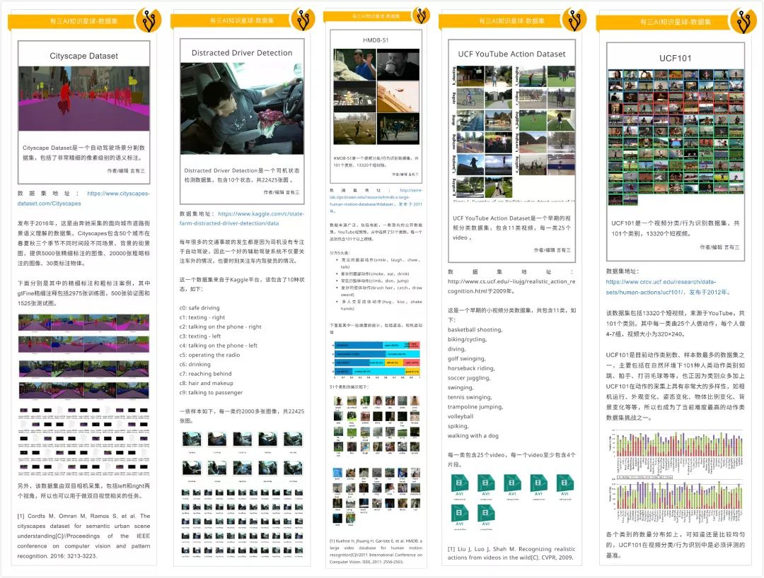Click the Cityscape segmented street header image
This screenshot has width=764, height=578.
pyautogui.click(x=83, y=98)
